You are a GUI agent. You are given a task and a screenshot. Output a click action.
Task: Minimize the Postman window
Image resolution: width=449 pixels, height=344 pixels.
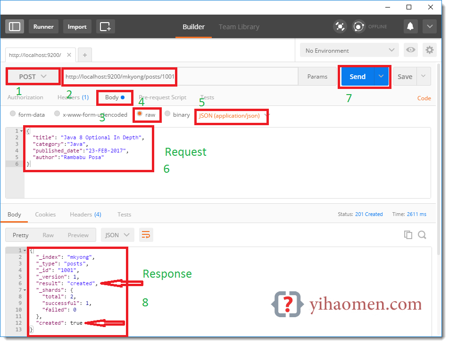point(388,7)
